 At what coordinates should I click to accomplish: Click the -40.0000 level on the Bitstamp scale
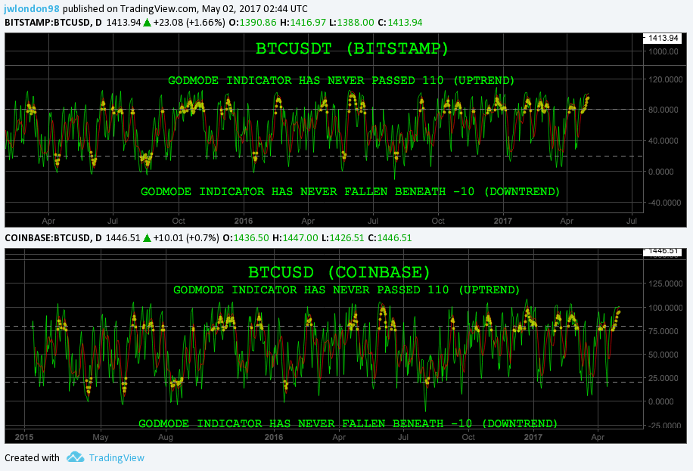click(663, 203)
